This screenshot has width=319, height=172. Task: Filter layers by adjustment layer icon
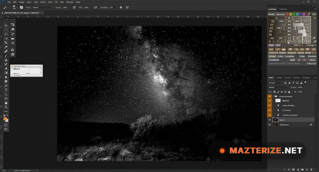(x=289, y=83)
